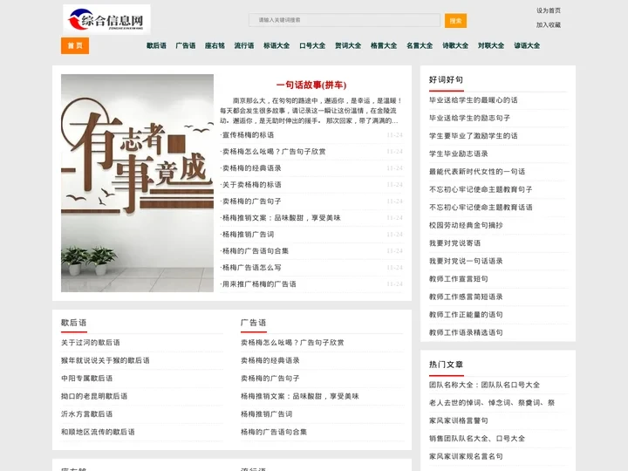The image size is (628, 471).
Task: Open article 关于卖杨梅的标语
Action: [x=251, y=185]
